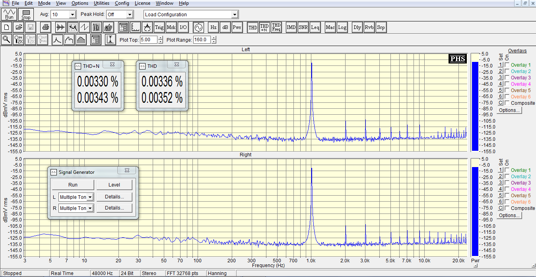Click the Run button with sine wave icon
Screen dimensions: 536x277
coord(9,15)
